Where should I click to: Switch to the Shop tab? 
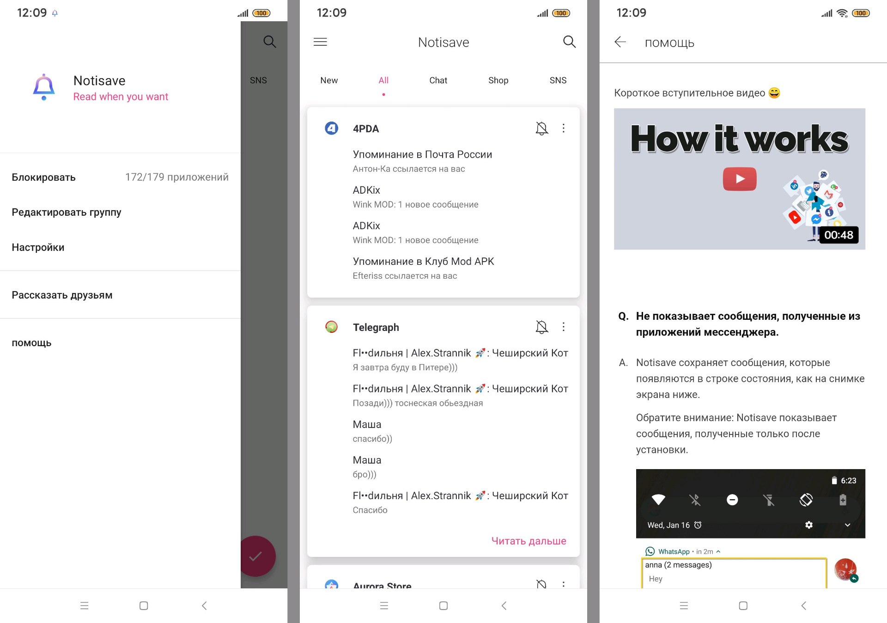click(x=498, y=80)
